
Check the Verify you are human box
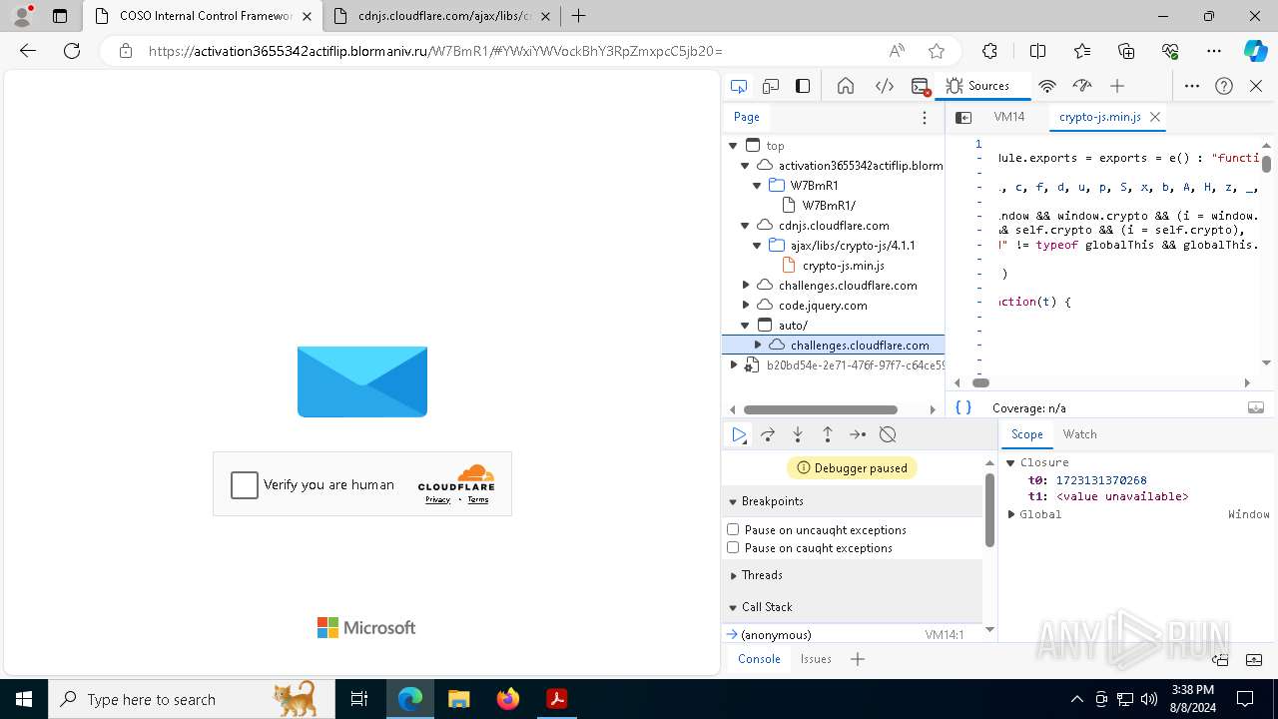point(245,484)
